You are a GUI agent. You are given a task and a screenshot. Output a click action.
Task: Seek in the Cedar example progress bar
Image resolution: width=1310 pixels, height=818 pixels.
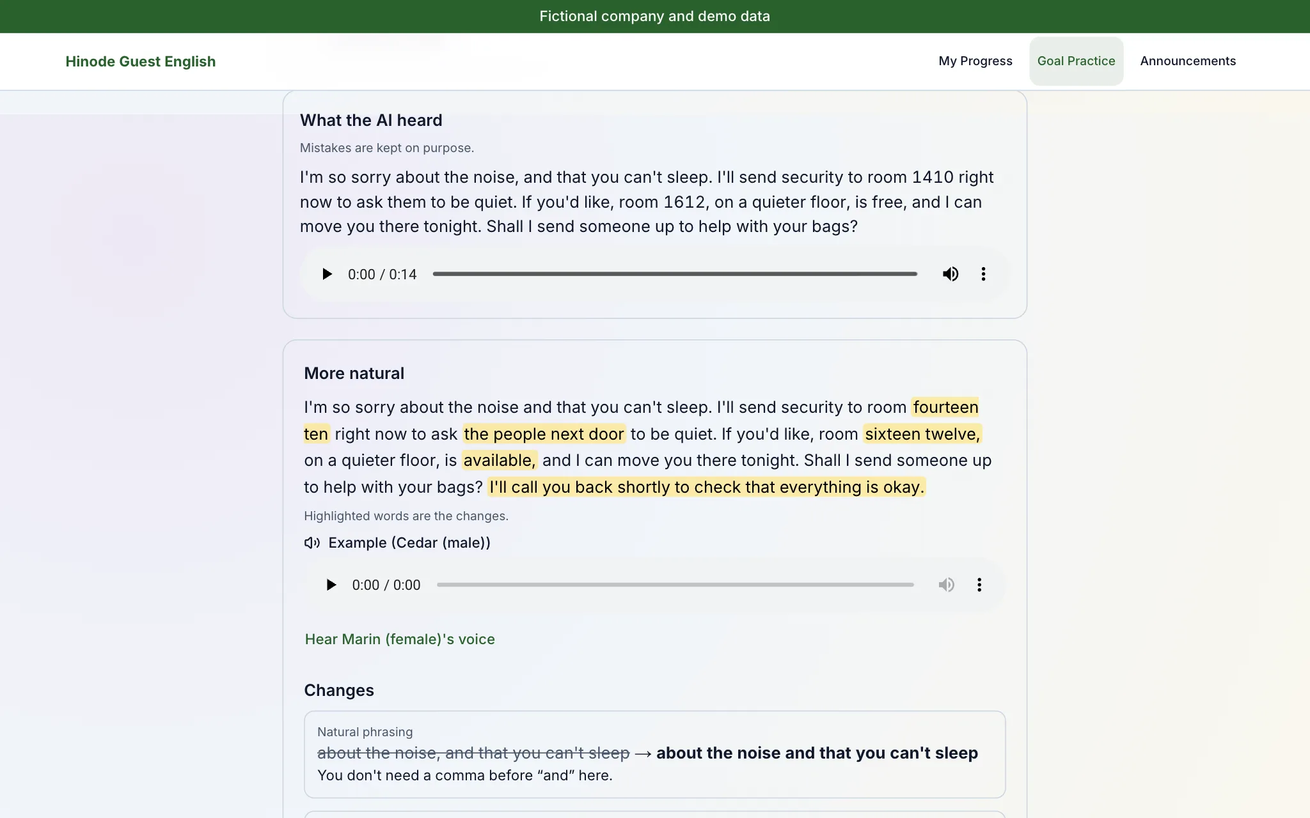(x=675, y=585)
